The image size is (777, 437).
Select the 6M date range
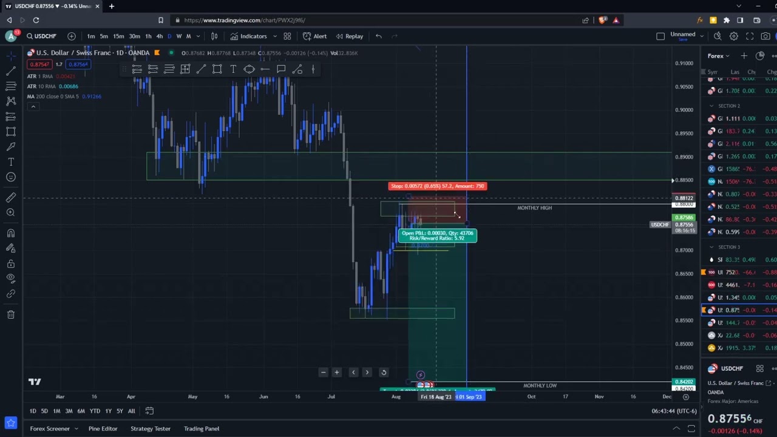(x=81, y=412)
